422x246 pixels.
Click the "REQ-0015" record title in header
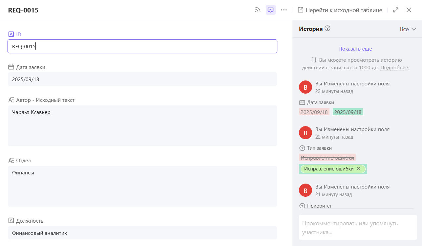point(23,10)
